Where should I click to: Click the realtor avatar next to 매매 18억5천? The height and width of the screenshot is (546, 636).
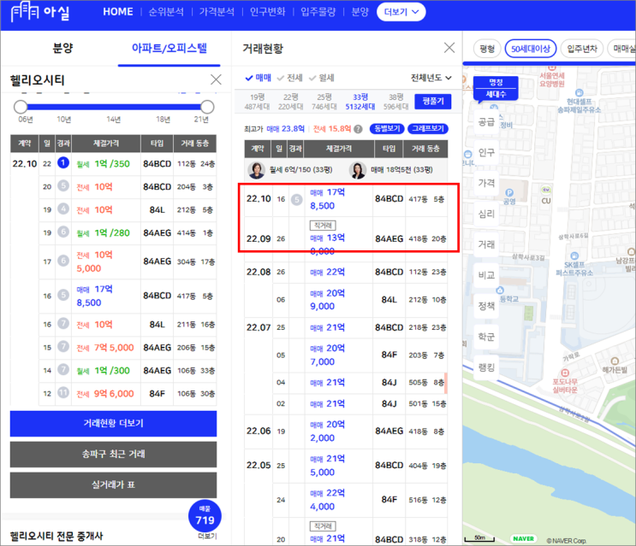coord(358,170)
